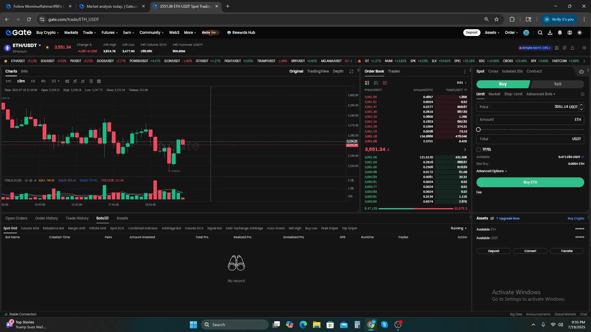This screenshot has width=591, height=332.
Task: Switch to the Trades tab
Action: click(394, 71)
